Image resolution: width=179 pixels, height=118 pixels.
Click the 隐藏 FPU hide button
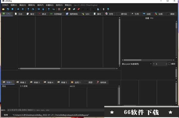tap(149, 18)
